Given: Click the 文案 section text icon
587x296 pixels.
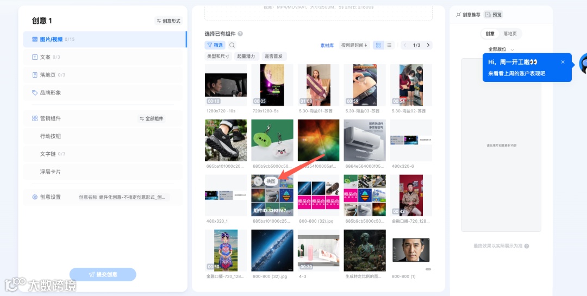Looking at the screenshot, I should pos(35,57).
